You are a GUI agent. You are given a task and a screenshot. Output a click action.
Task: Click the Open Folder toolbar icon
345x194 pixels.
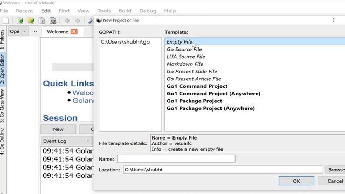coord(31,20)
